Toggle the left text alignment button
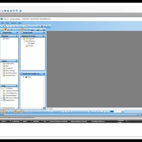The image size is (142, 142). (22, 30)
